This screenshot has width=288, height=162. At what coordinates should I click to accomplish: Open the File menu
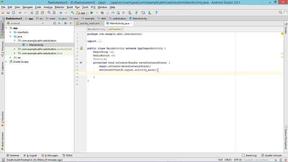(3, 7)
